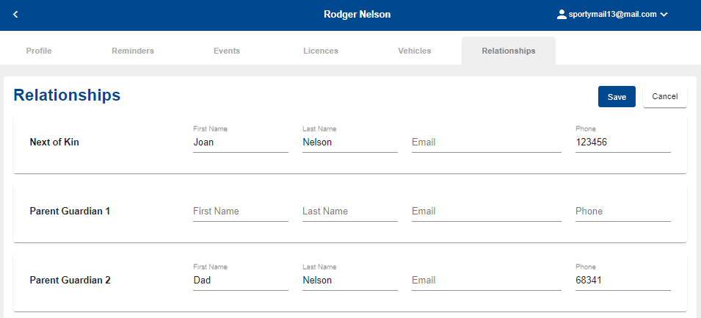The height and width of the screenshot is (318, 701).
Task: Focus Parent Guardian 2 email field
Action: pyautogui.click(x=487, y=281)
